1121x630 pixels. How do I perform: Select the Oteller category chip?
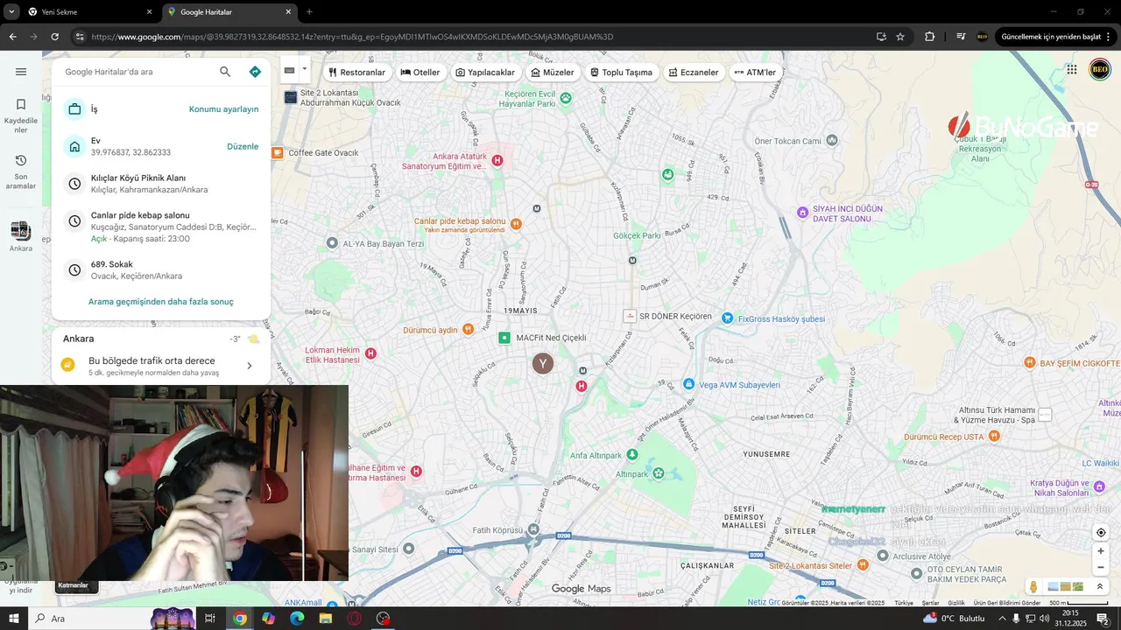click(x=420, y=72)
